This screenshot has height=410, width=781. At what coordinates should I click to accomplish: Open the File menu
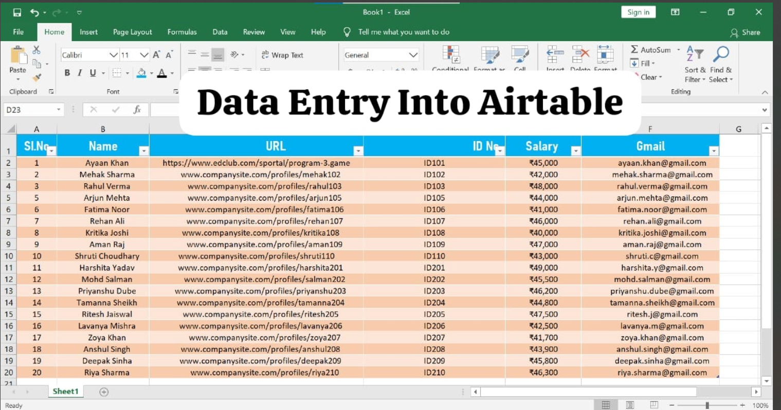coord(19,32)
